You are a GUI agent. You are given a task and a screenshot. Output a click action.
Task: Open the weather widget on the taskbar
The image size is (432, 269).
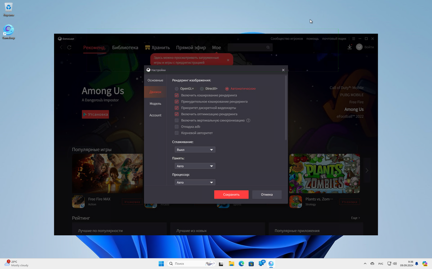(17, 264)
